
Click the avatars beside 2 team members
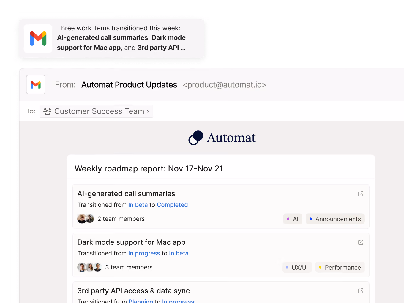pos(86,219)
